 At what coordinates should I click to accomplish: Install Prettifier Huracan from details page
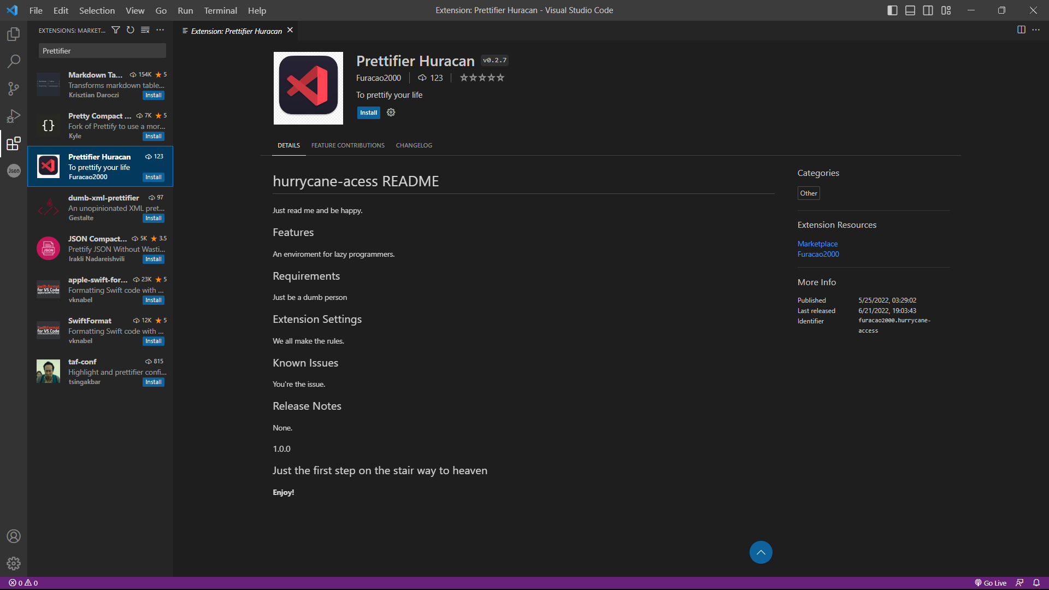[x=369, y=113]
